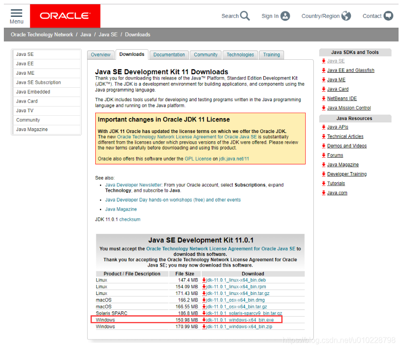This screenshot has height=349, width=400.
Task: Click red download icon for linux-x64_bin.rpm
Action: [204, 287]
